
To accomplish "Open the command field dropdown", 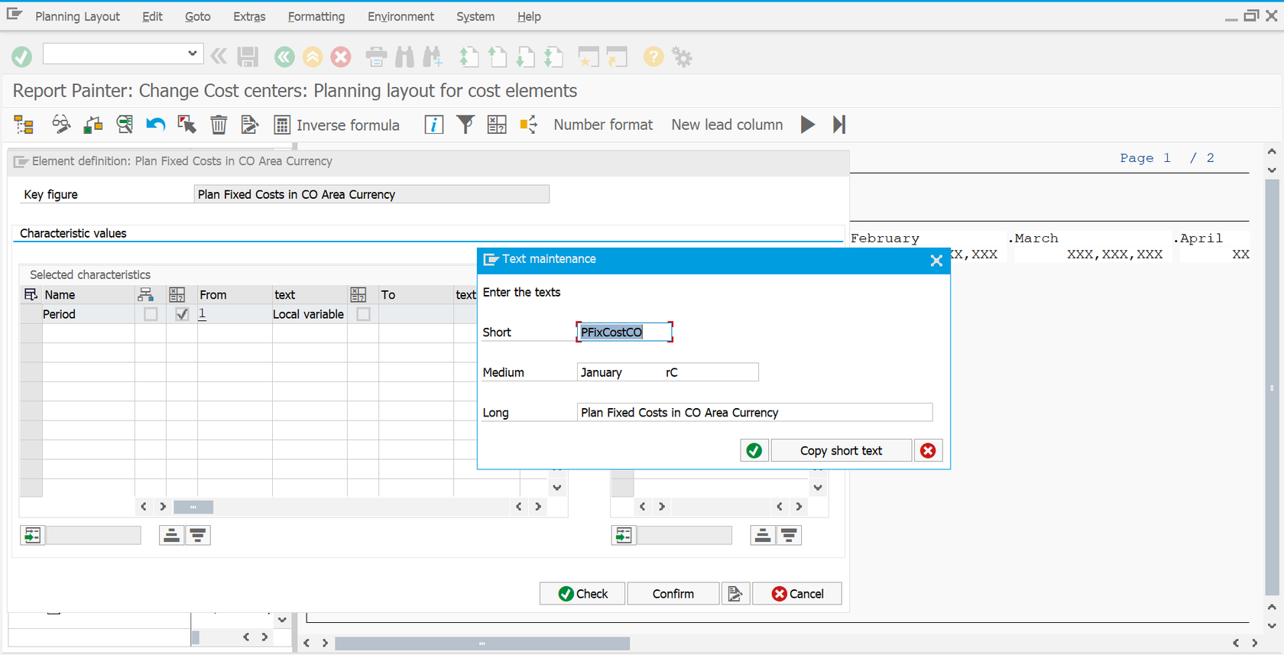I will tap(192, 54).
